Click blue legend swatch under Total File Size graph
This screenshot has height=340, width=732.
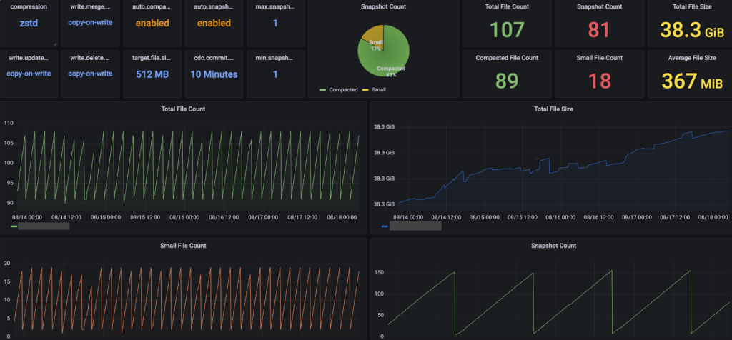pyautogui.click(x=385, y=226)
